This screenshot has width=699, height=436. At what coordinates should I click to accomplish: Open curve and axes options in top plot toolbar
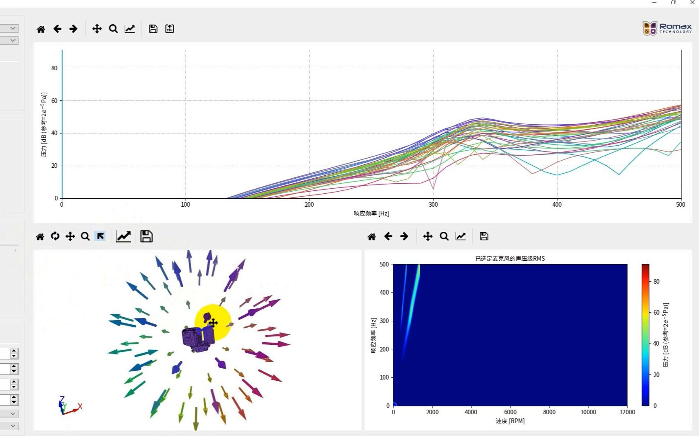(130, 28)
